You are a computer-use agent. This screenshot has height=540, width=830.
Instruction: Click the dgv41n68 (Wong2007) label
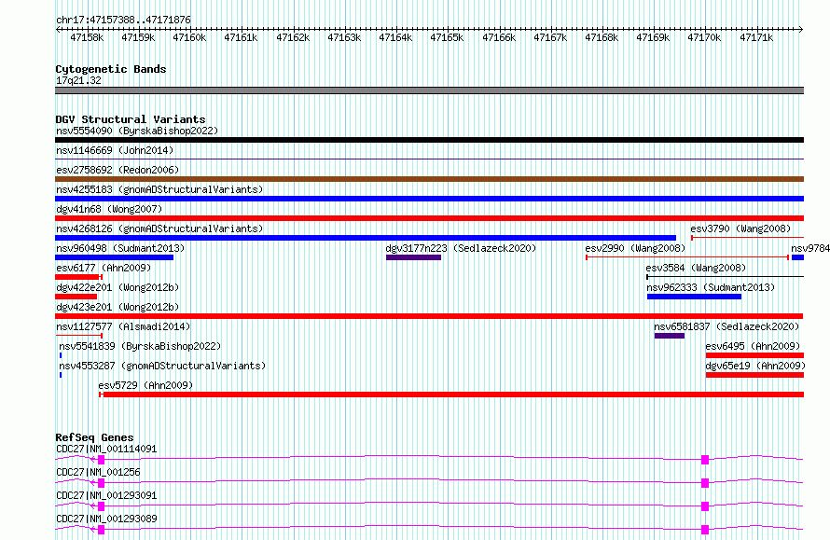(x=109, y=209)
